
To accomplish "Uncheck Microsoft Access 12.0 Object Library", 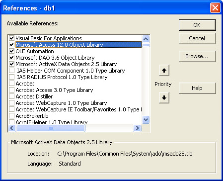I will (x=11, y=45).
